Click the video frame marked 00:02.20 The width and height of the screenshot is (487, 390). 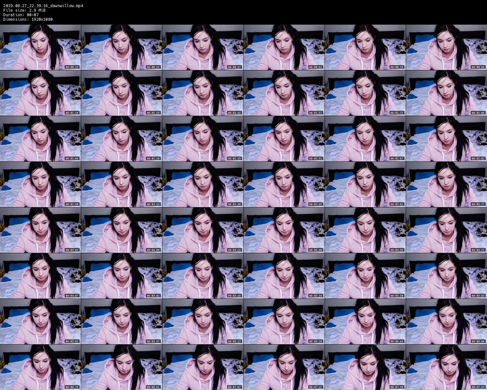tap(122, 139)
